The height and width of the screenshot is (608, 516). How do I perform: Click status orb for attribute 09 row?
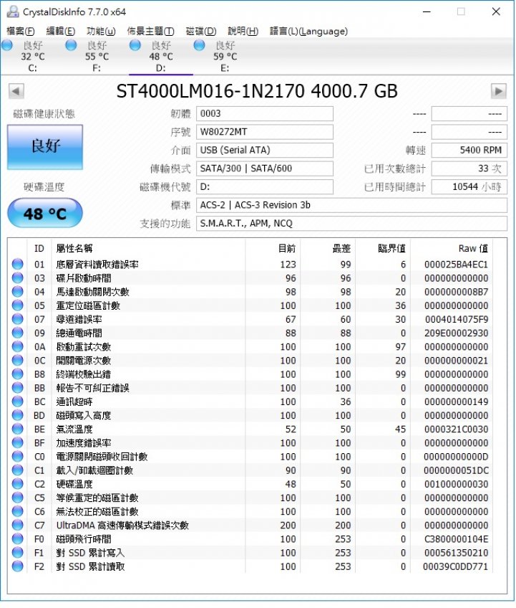coord(17,333)
